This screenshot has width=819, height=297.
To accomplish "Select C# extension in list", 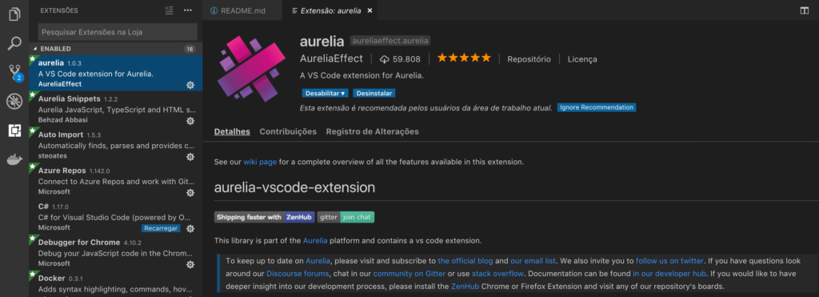I will (116, 217).
